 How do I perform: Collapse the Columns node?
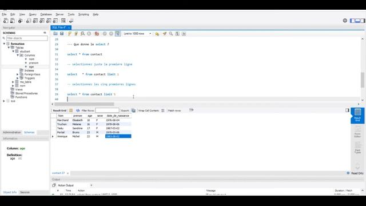click(18, 56)
